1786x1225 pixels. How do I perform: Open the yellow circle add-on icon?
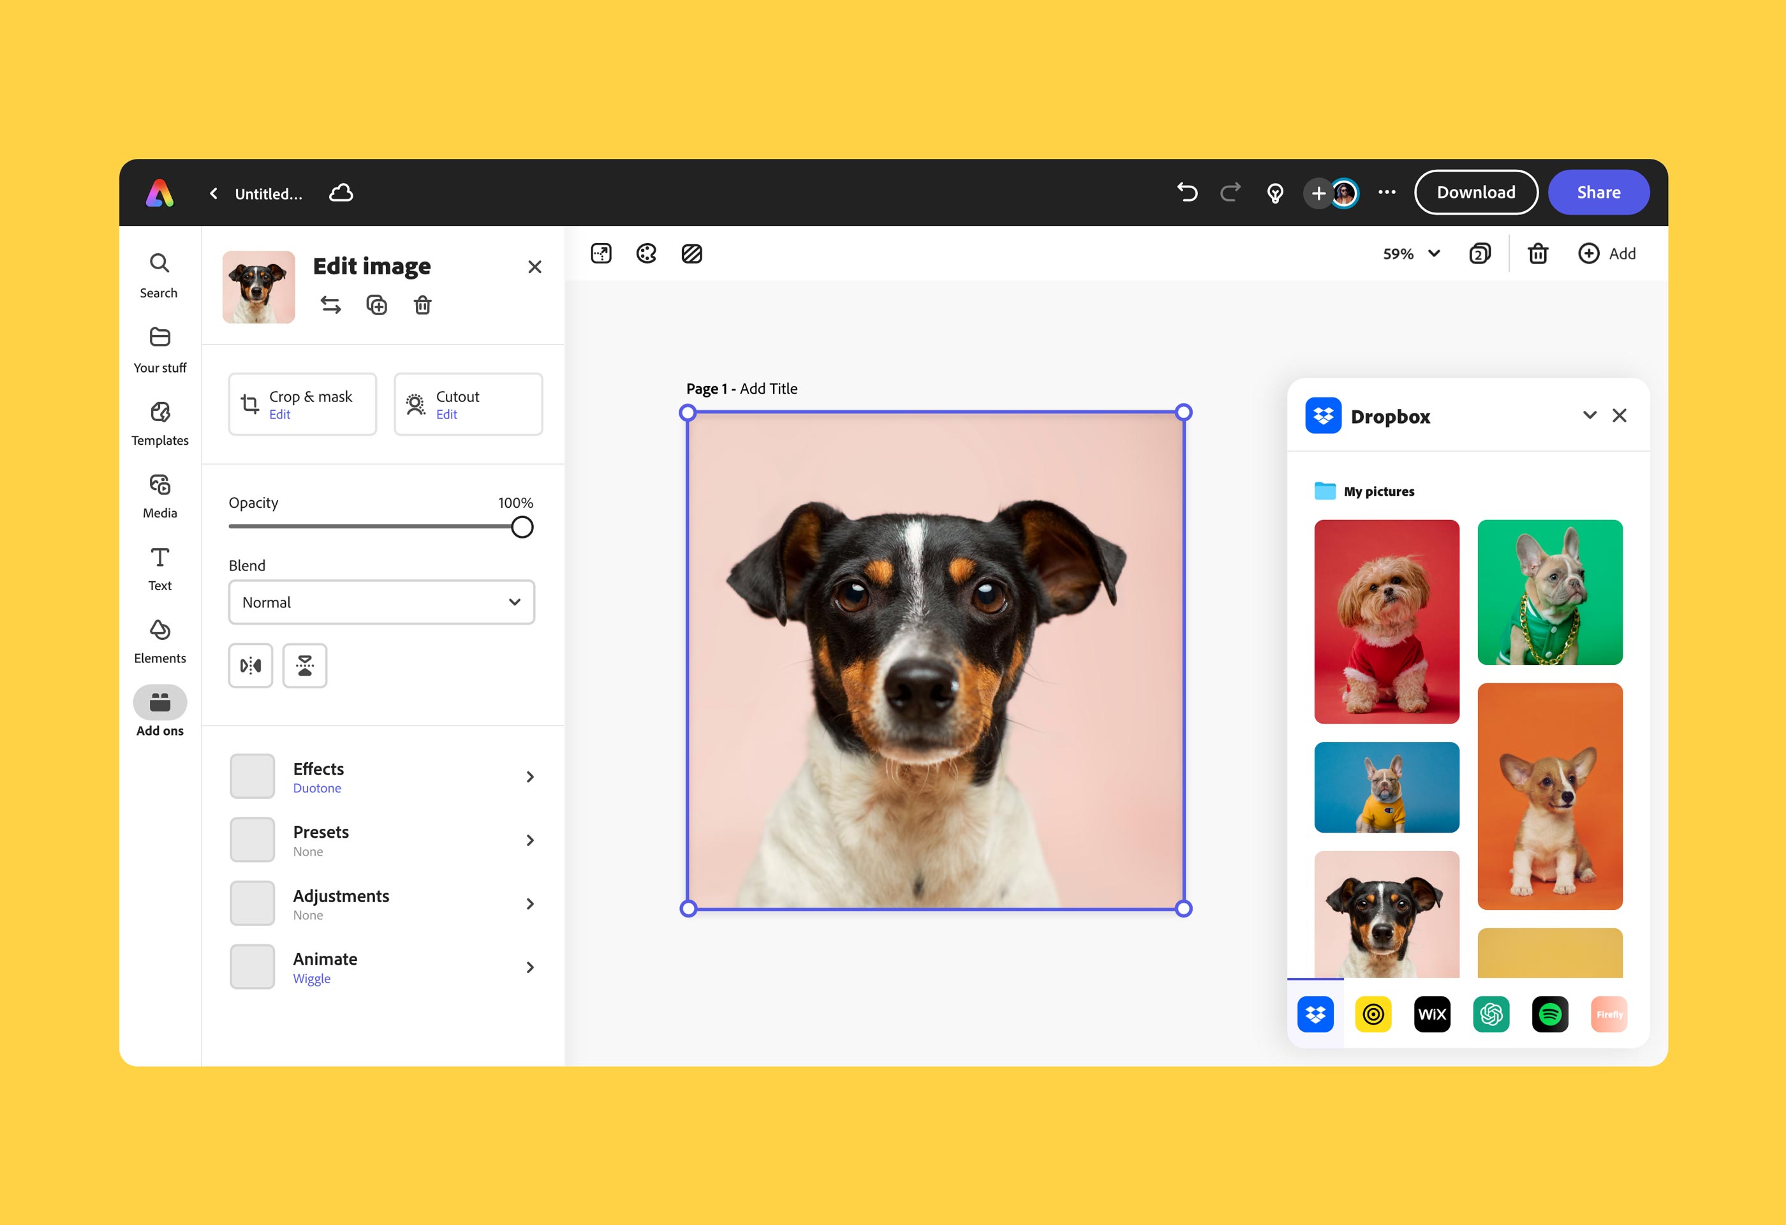[1373, 1014]
